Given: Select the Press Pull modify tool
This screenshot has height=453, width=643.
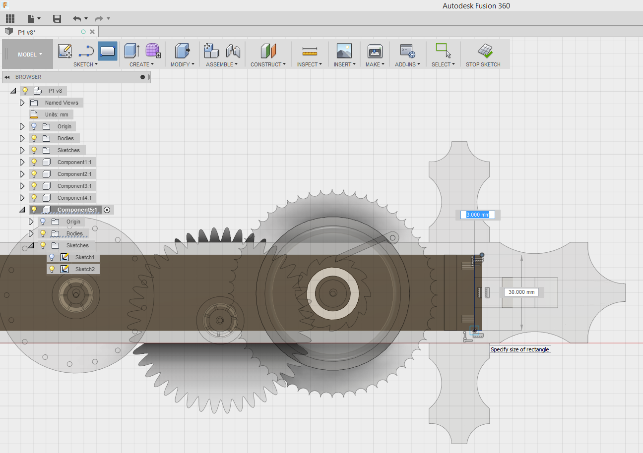Looking at the screenshot, I should [x=183, y=51].
